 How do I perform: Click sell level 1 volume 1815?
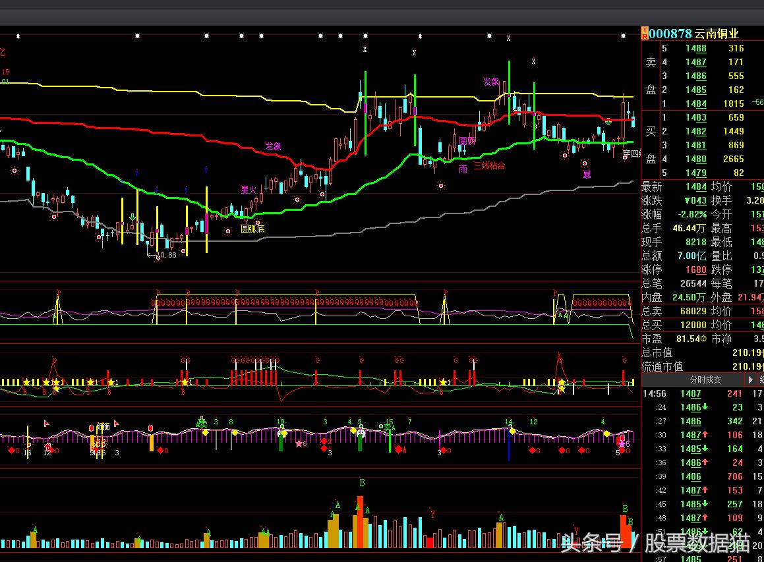pyautogui.click(x=733, y=103)
